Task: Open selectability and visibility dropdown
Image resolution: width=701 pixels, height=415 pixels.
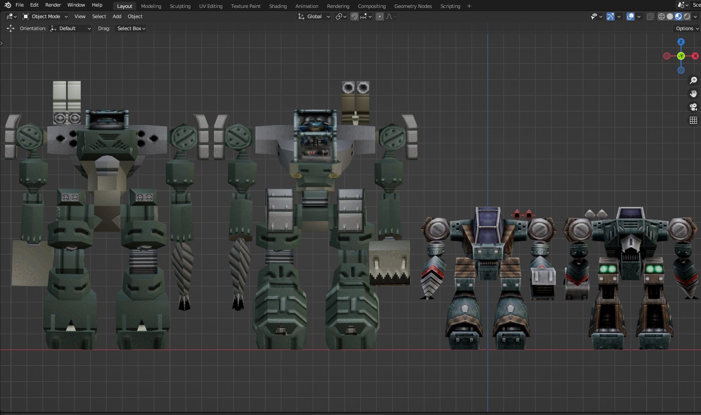Action: tap(597, 16)
